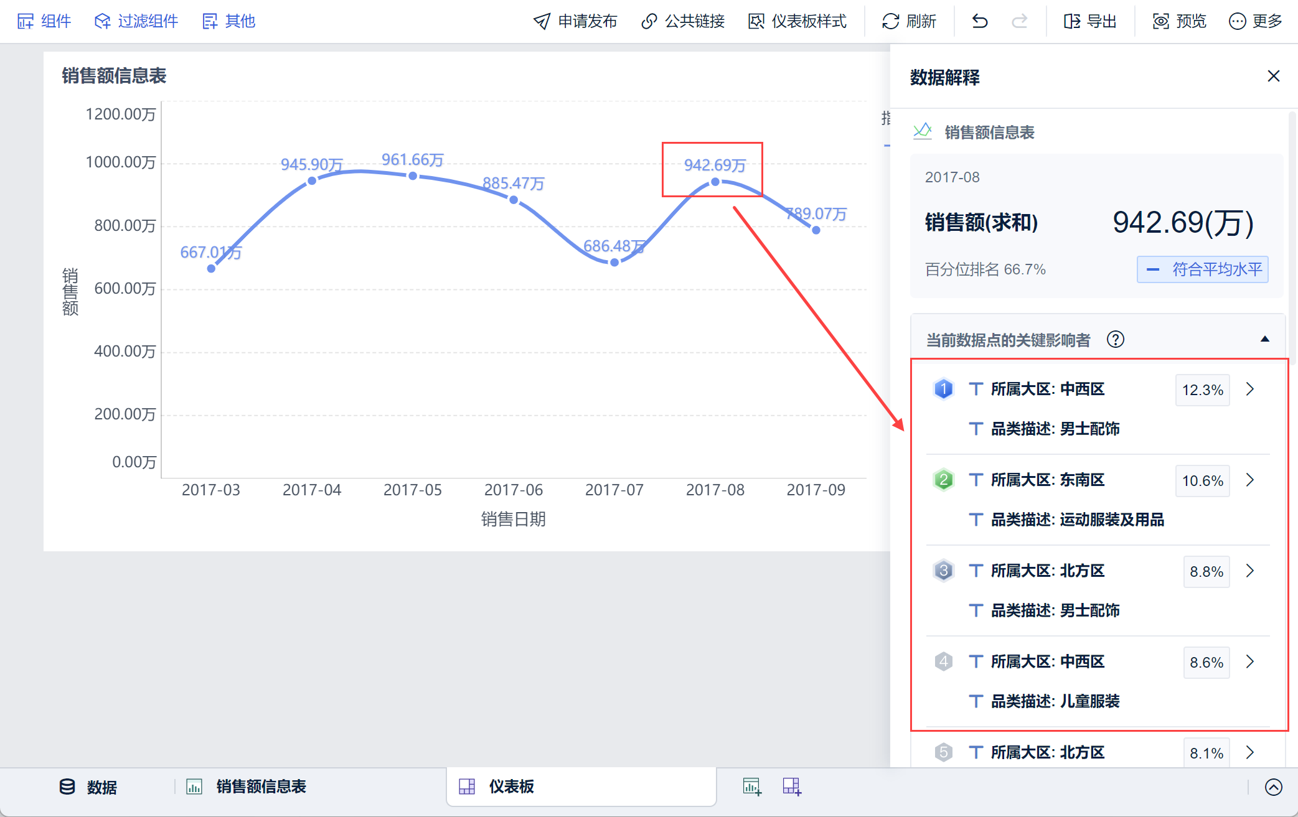Switch to the 仪表板 tab

[510, 787]
